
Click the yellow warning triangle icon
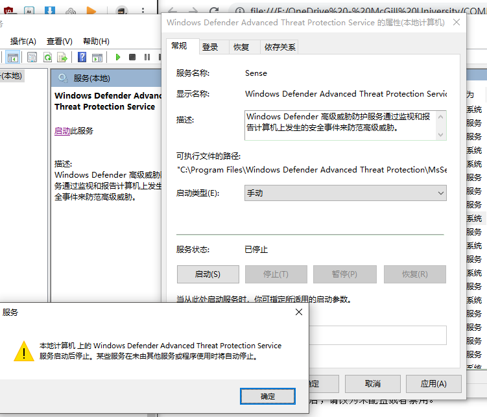coord(24,351)
